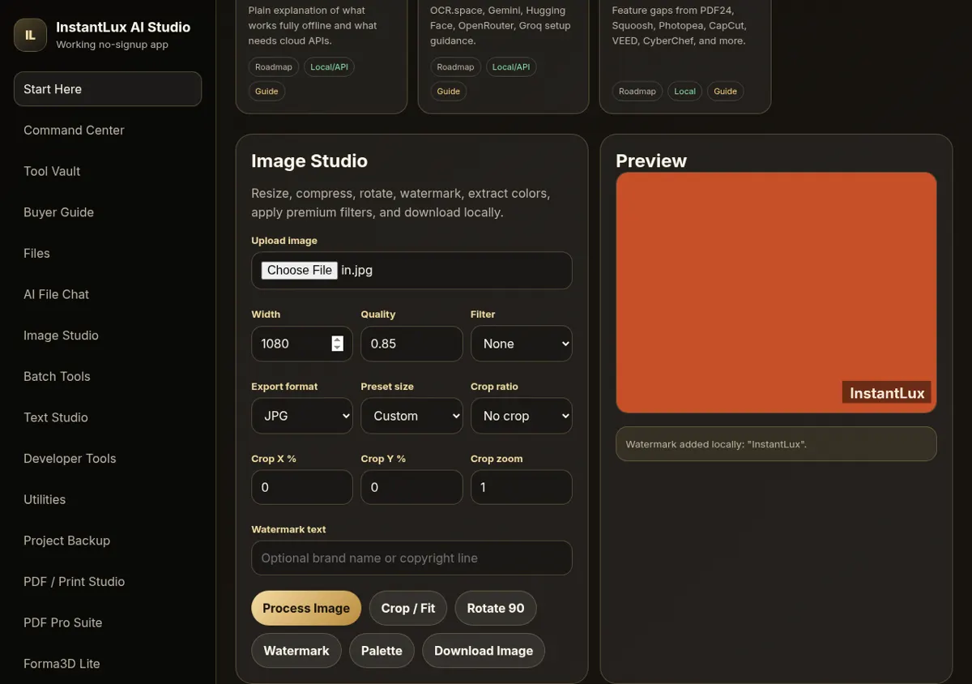972x684 pixels.
Task: Click Local/API tag on first card
Action: point(330,66)
